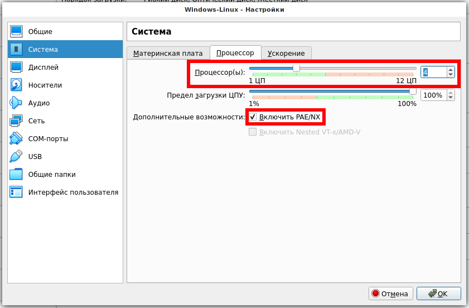Screen dimensions: 469x308
Task: Open the Общие settings category icon
Action: 16,32
